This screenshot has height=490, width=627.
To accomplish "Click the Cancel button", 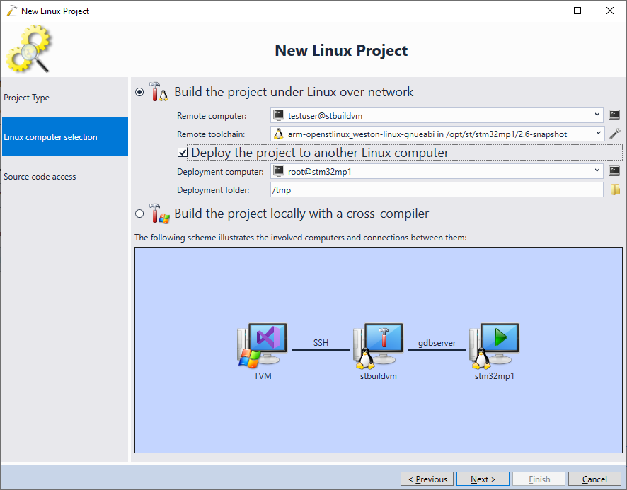I will coord(594,479).
